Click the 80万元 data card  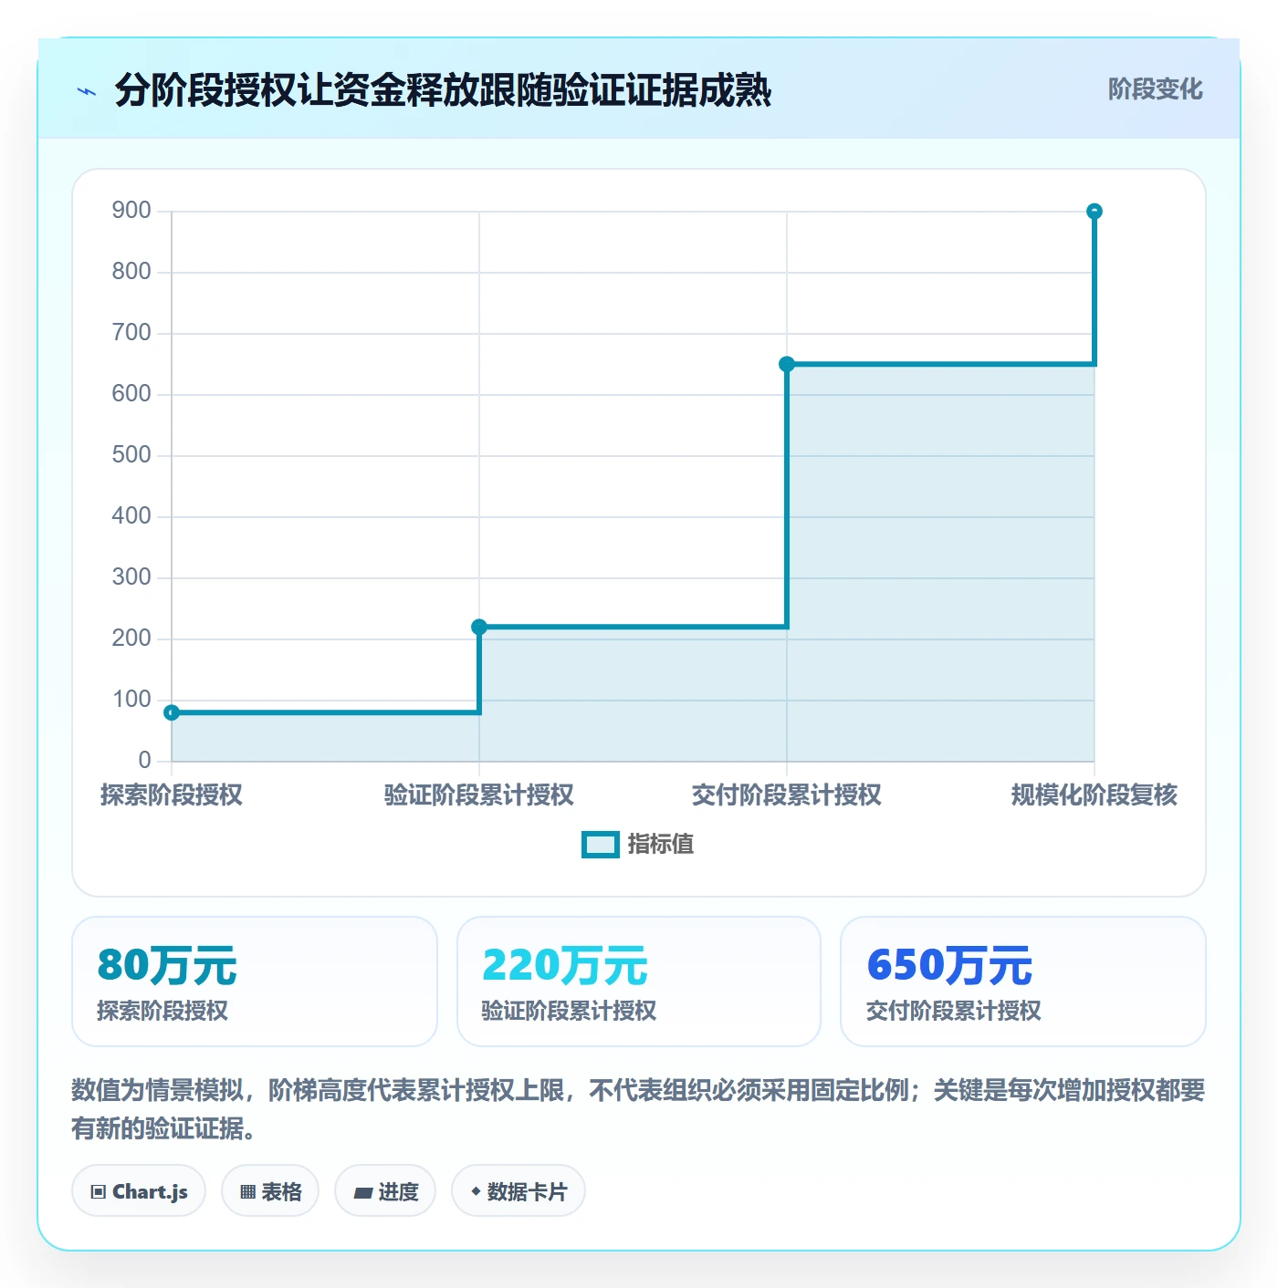[255, 982]
